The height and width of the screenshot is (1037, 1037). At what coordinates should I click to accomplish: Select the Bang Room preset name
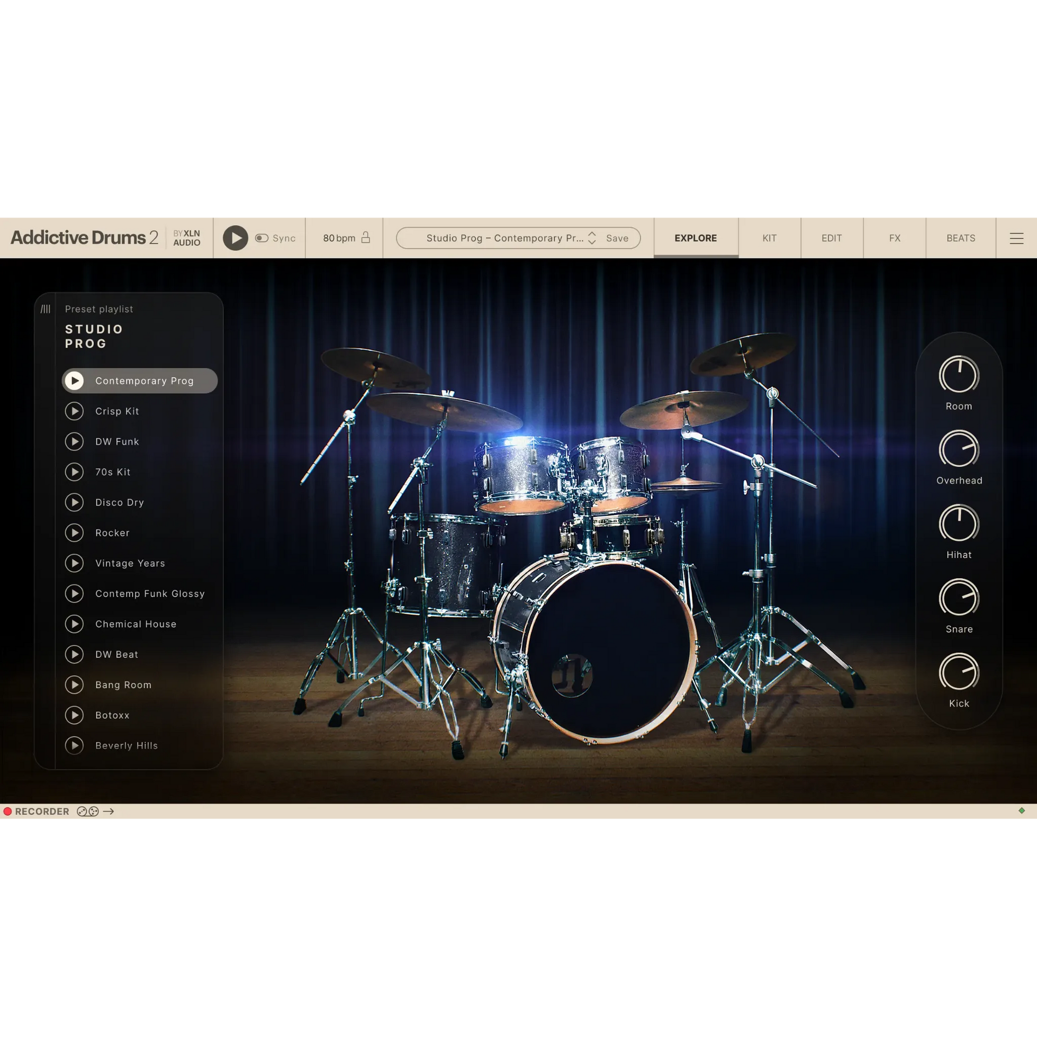[x=123, y=685]
